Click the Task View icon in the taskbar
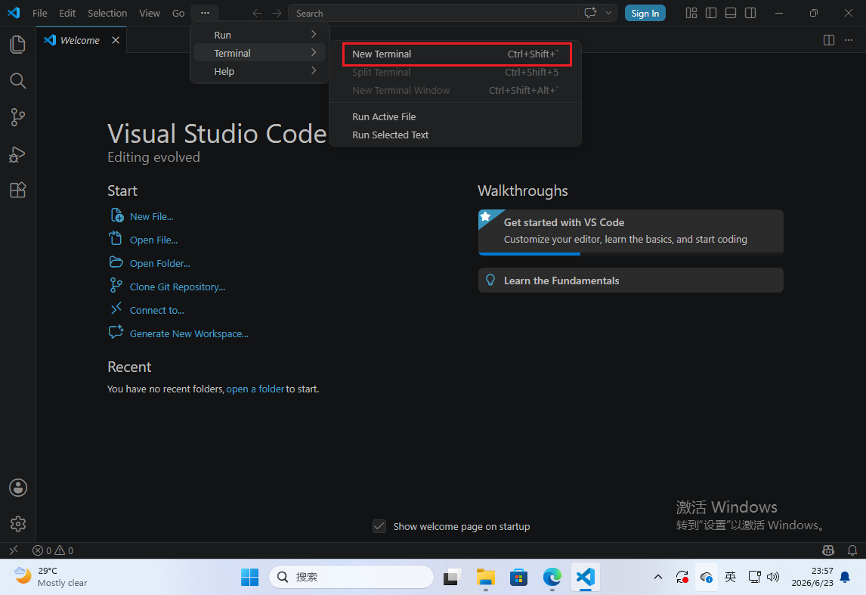 pyautogui.click(x=453, y=577)
